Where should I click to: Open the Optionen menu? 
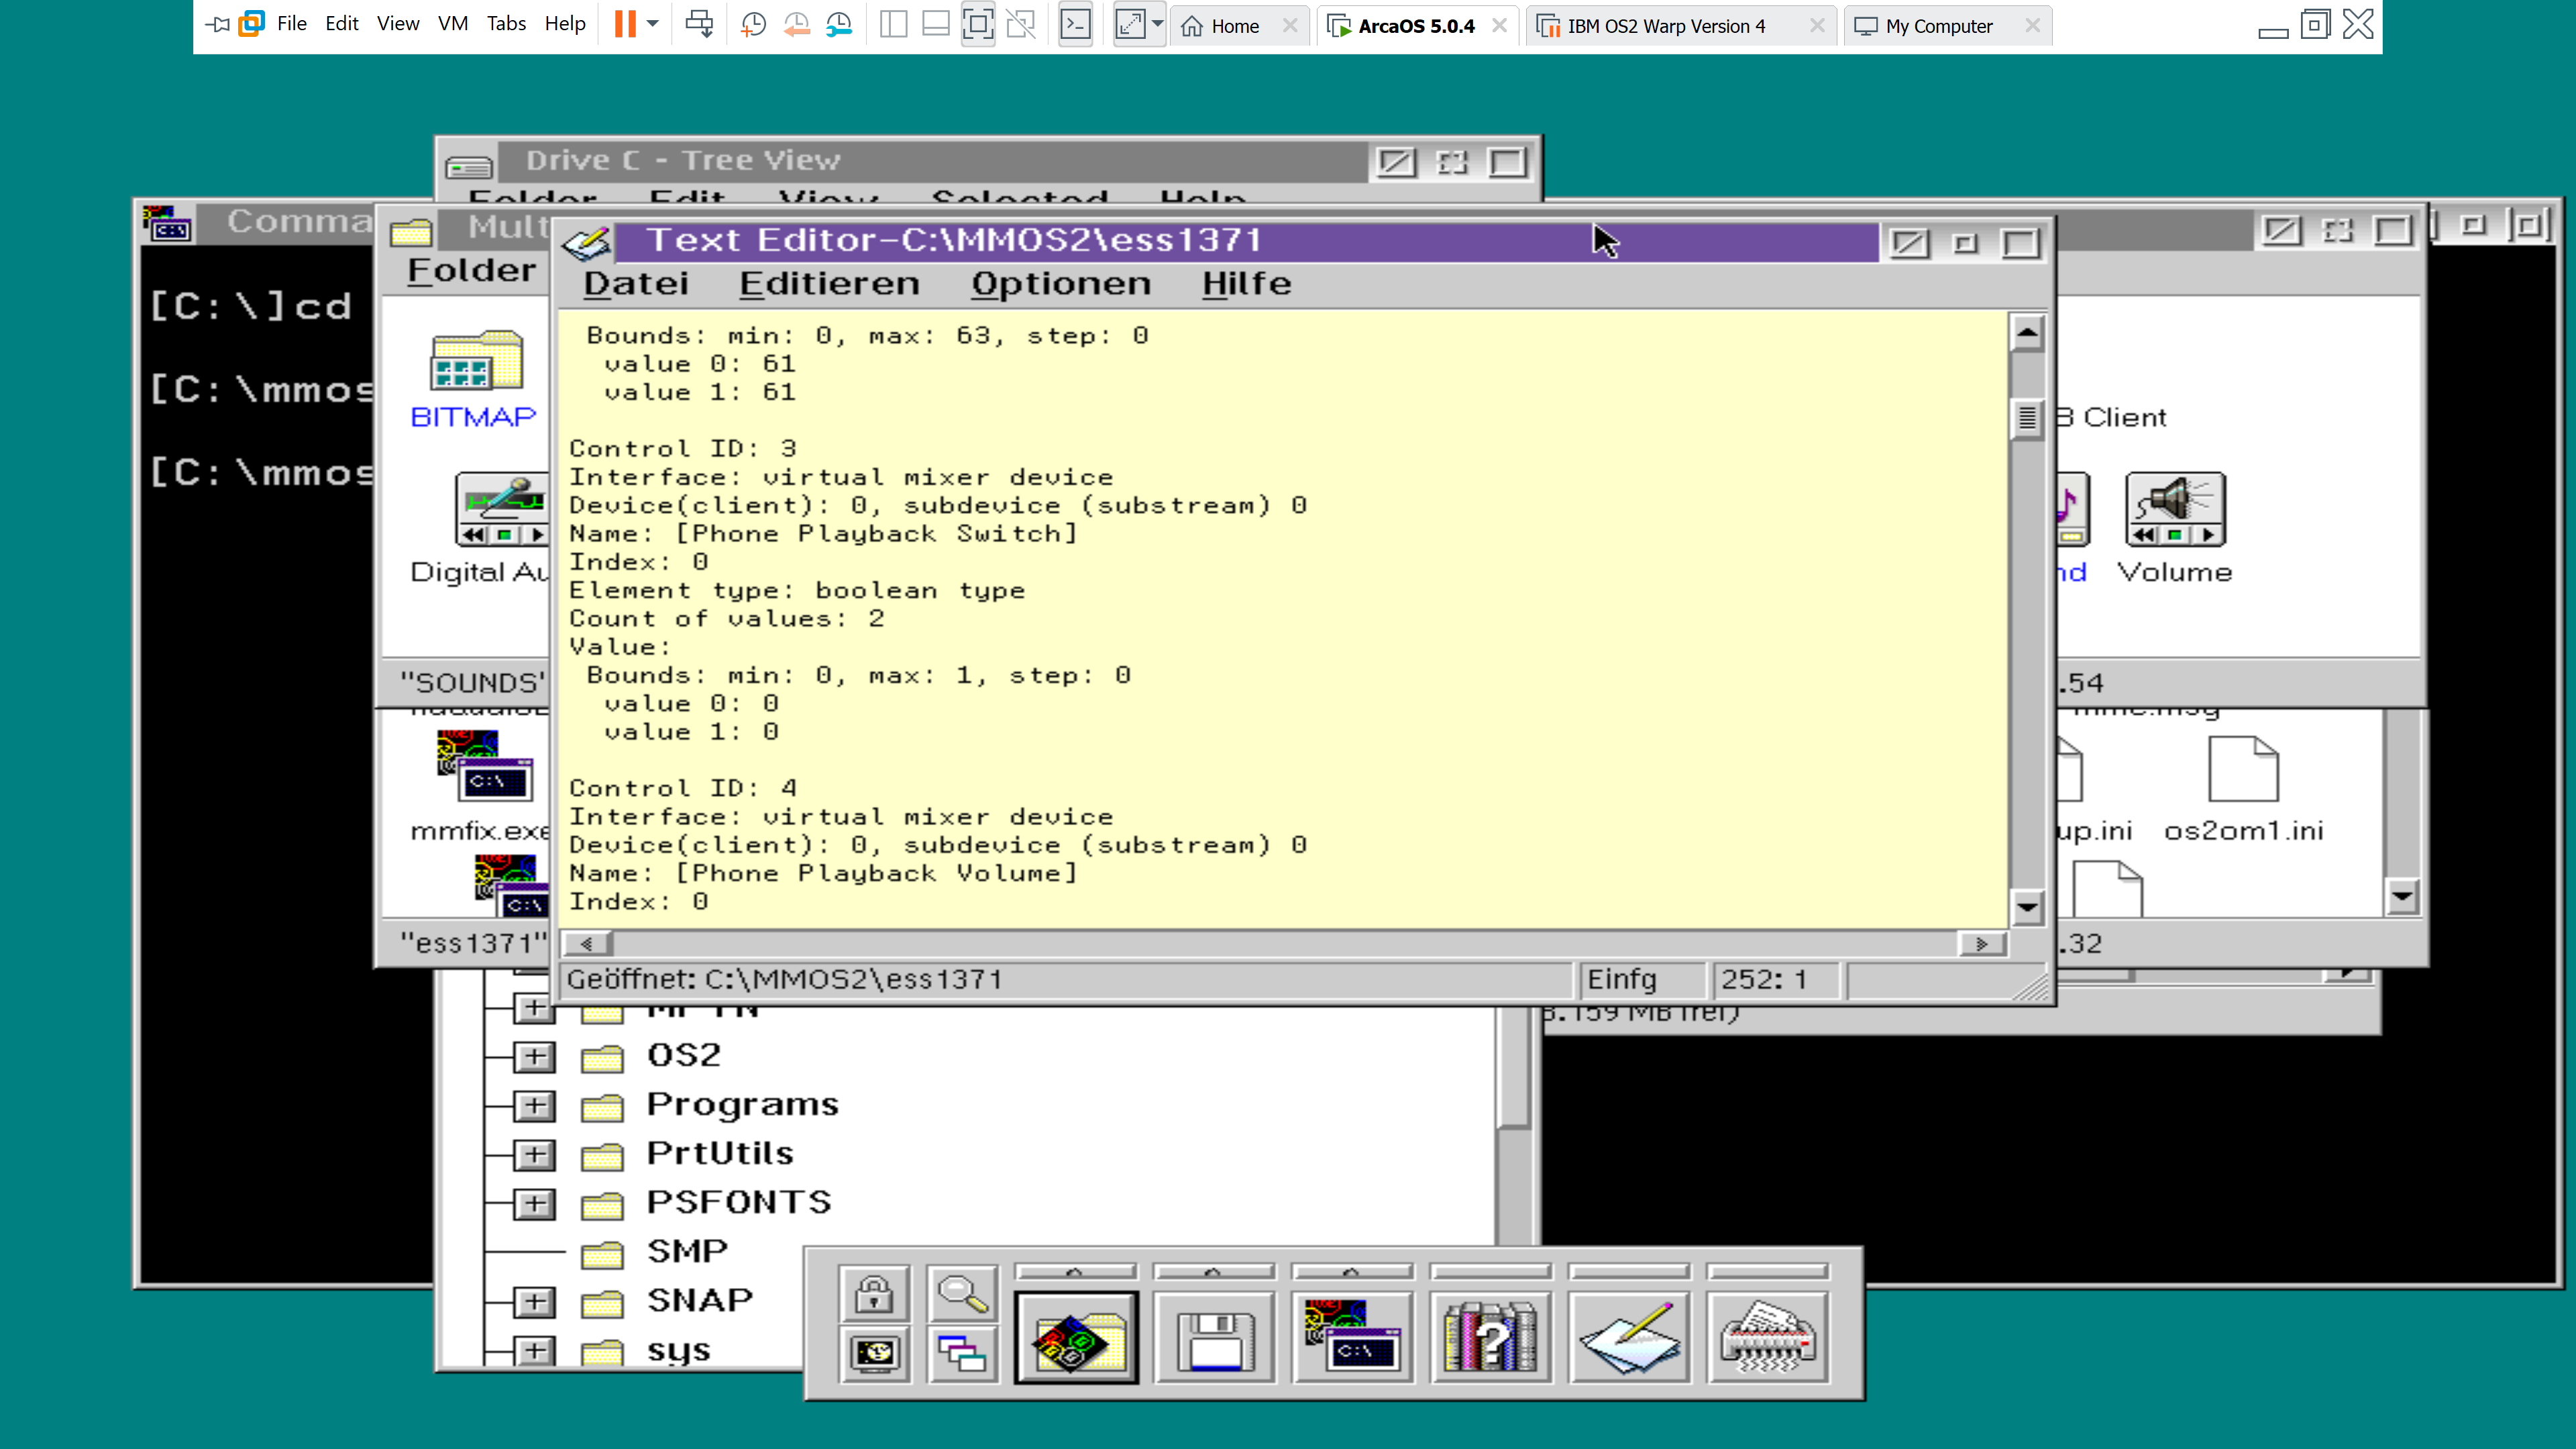1060,284
